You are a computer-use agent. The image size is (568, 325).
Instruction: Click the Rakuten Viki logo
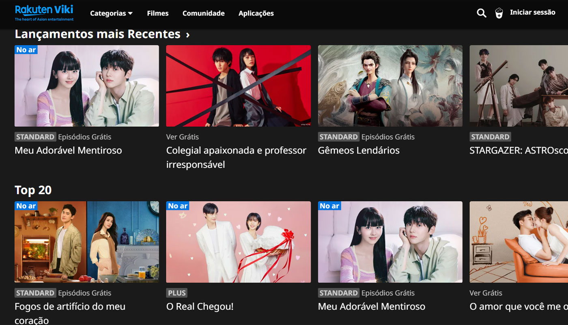coord(44,13)
